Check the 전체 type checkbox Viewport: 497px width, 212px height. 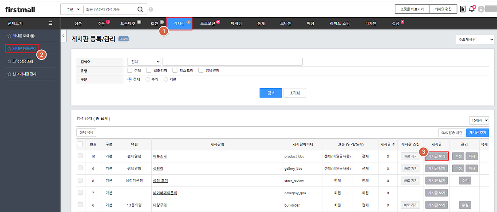pyautogui.click(x=129, y=71)
